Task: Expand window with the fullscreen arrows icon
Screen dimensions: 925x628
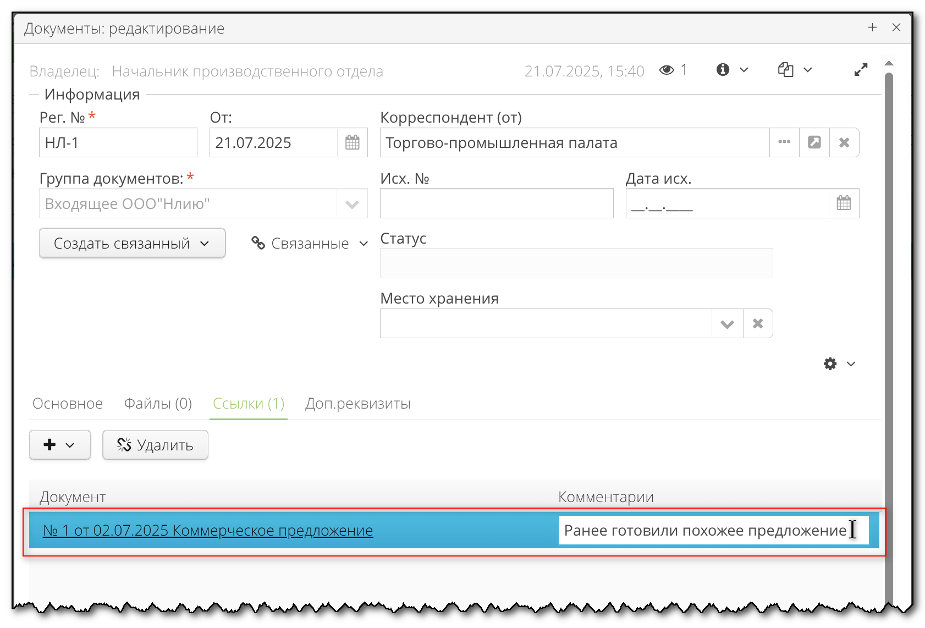Action: click(x=861, y=69)
